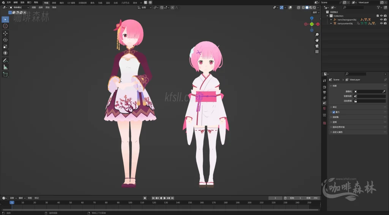This screenshot has height=215, width=389.
Task: Select the Annotate pencil tool
Action: coord(5,60)
